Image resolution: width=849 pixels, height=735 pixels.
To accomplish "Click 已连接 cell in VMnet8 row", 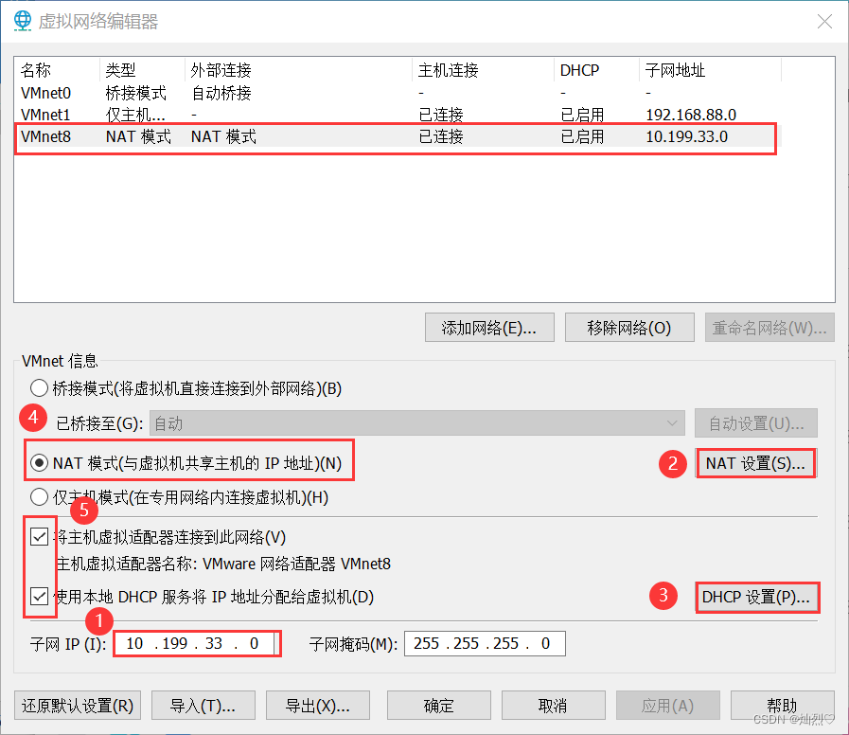I will click(441, 136).
